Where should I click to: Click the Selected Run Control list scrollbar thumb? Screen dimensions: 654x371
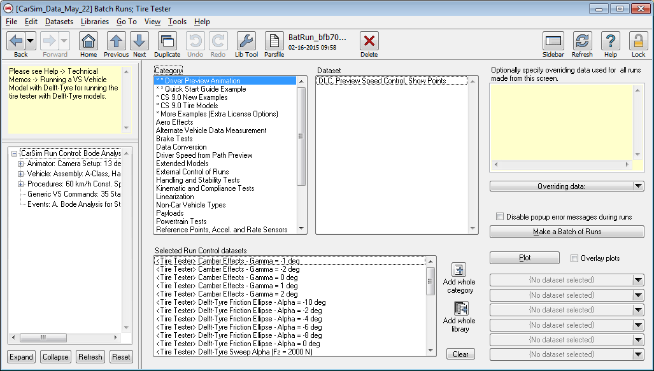point(430,281)
